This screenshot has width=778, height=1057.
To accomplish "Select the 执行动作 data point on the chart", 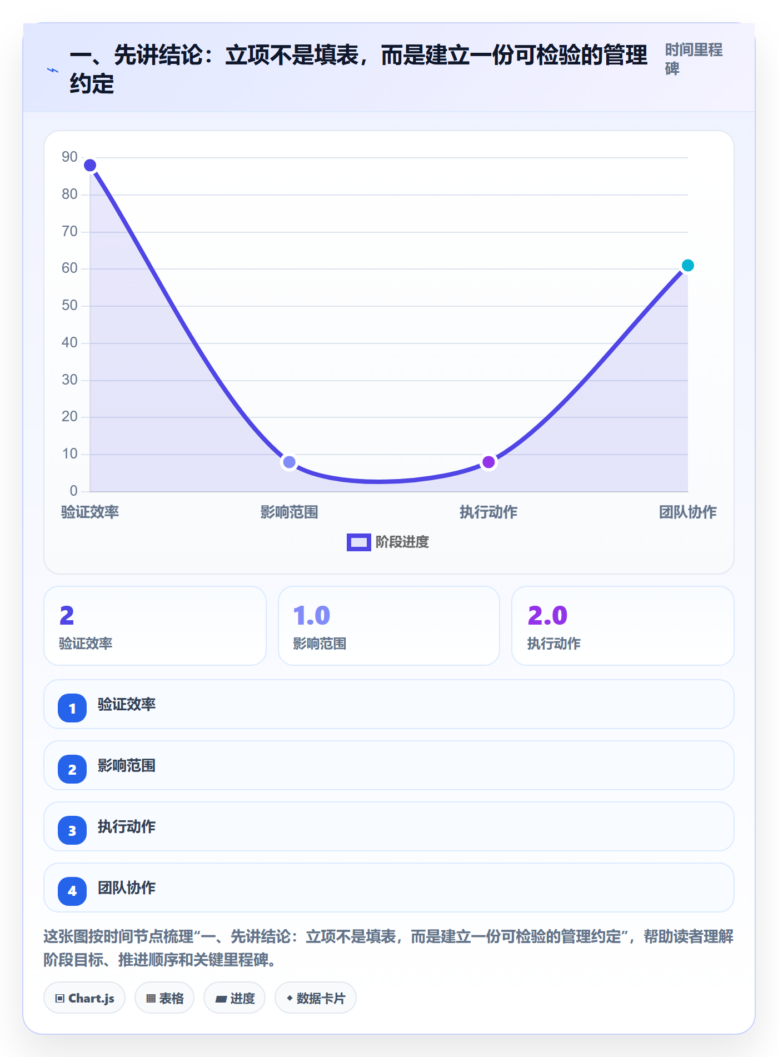I will (x=488, y=462).
